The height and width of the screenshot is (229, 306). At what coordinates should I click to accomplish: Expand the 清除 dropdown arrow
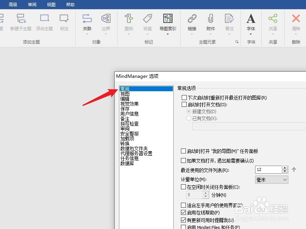click(x=296, y=34)
